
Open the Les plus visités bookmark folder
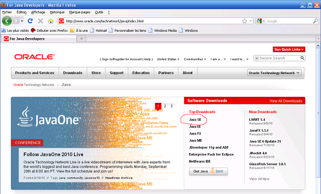coord(15,31)
